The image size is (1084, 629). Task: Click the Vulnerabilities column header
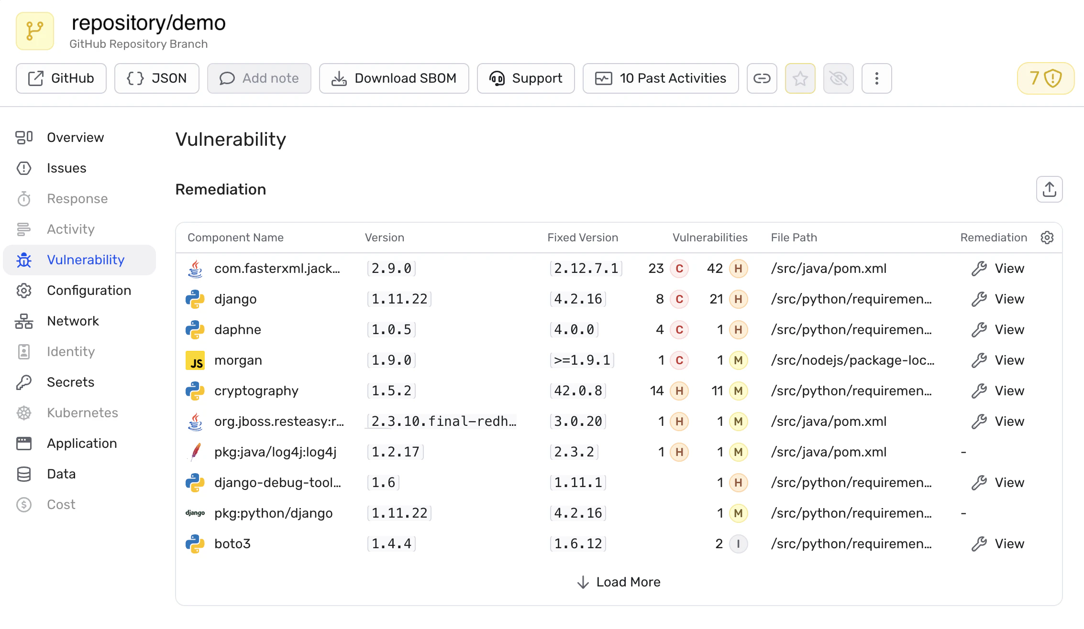(710, 238)
